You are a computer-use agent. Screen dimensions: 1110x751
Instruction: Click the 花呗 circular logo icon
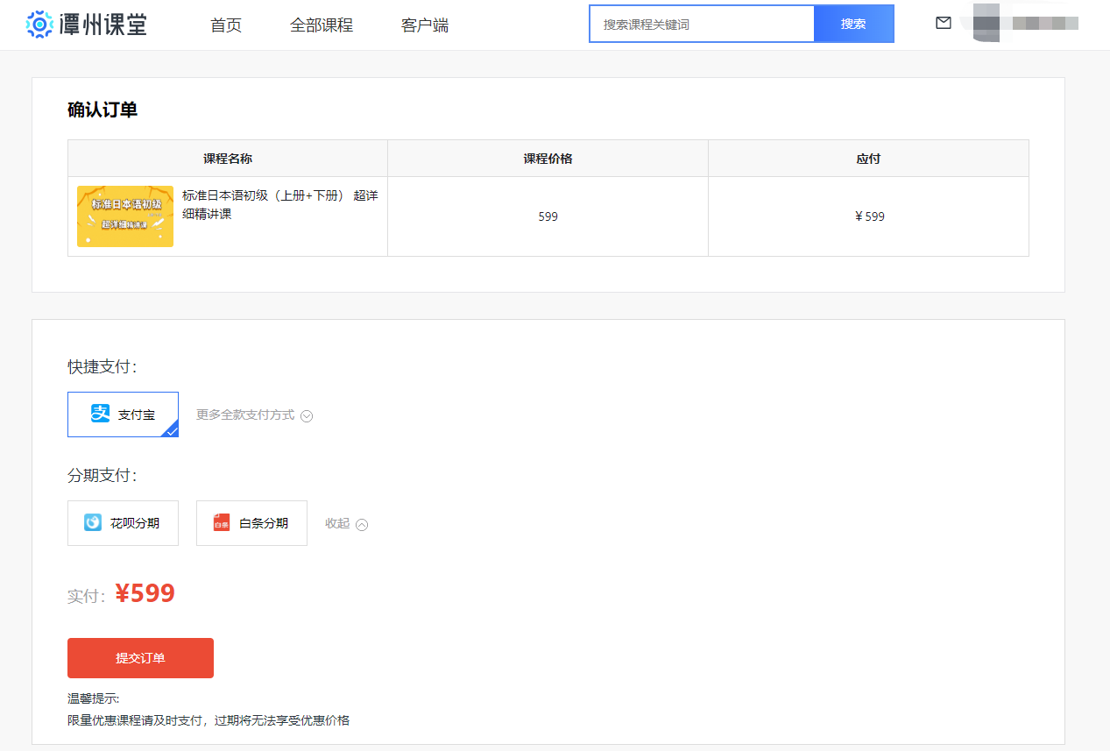pos(93,522)
